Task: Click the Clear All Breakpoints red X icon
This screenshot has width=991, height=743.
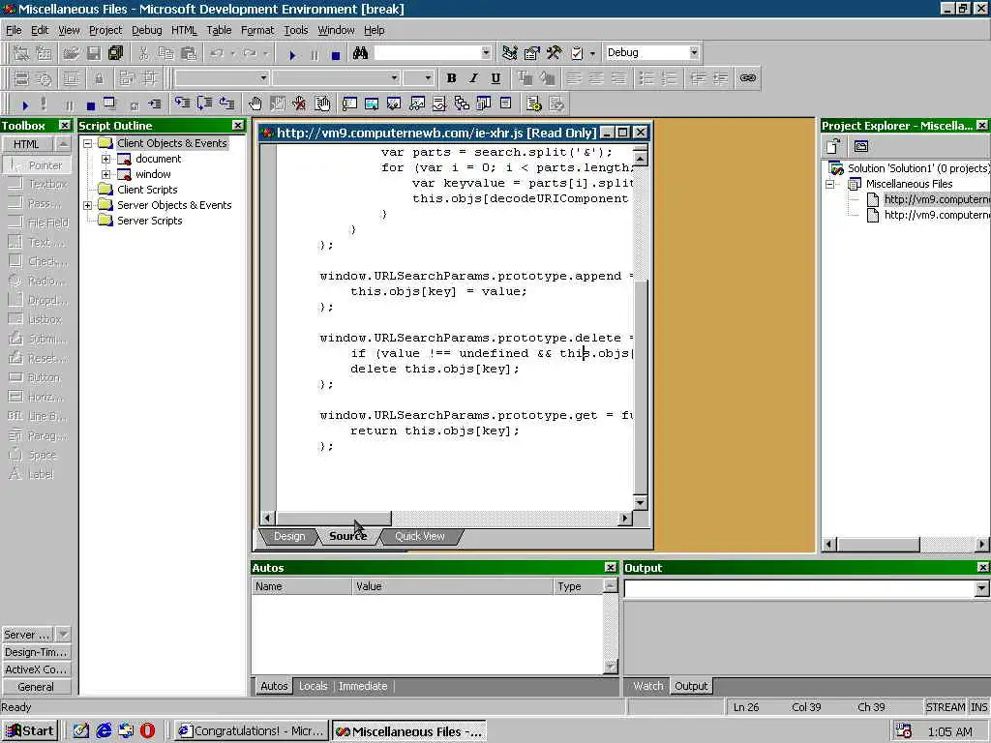Action: [299, 103]
